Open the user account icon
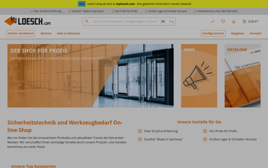Image resolution: width=268 pixels, height=168 pixels. (234, 22)
